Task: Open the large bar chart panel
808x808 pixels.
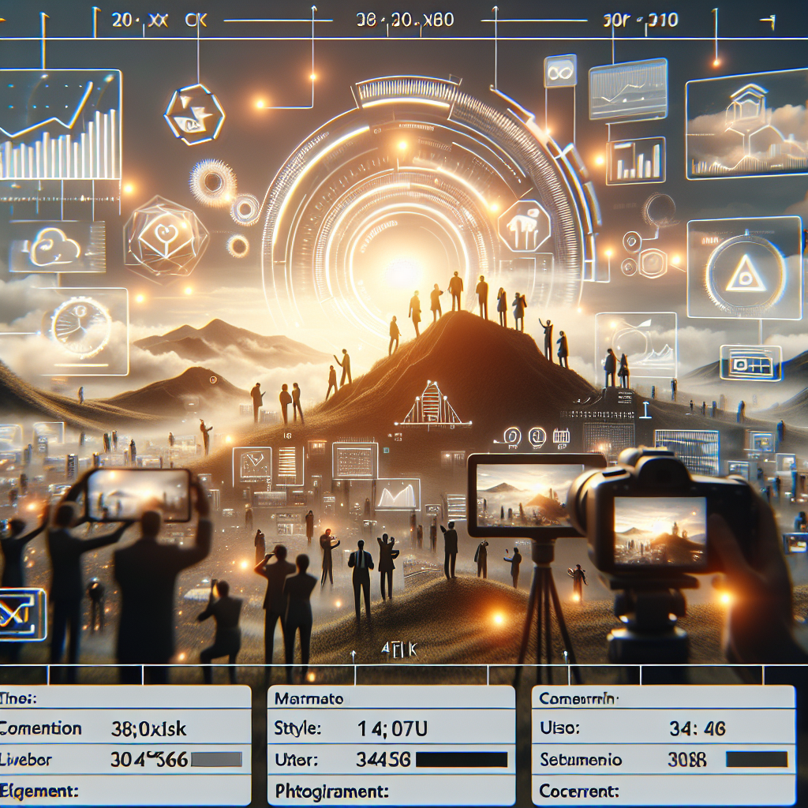Action: pyautogui.click(x=60, y=126)
